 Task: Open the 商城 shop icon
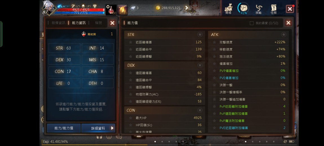(228, 9)
